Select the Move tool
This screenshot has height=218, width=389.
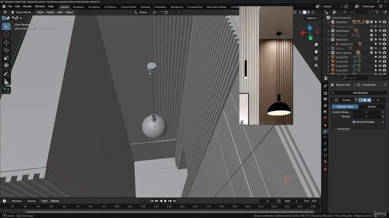click(x=6, y=42)
